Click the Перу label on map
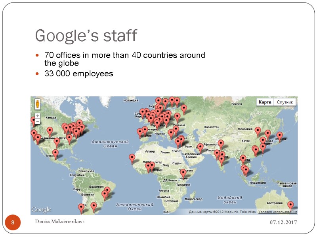Screen dimensions: 317x237 point(77,189)
